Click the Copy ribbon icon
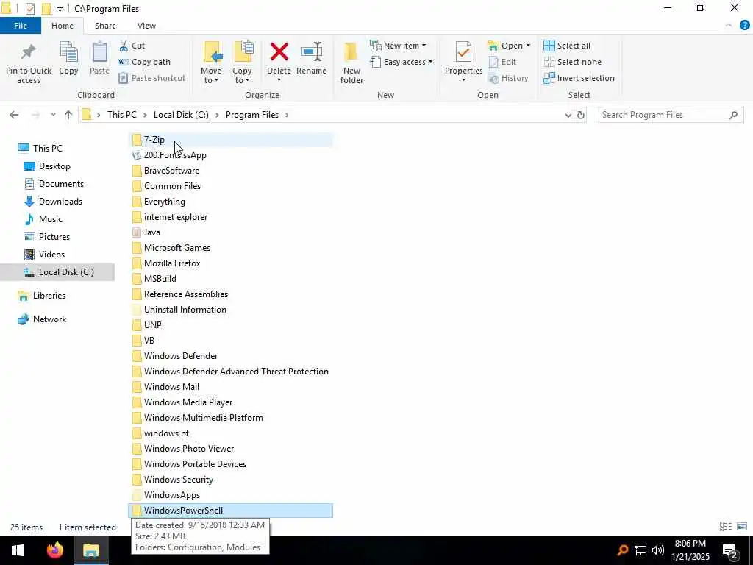Screen dimensions: 753x565 click(x=68, y=52)
